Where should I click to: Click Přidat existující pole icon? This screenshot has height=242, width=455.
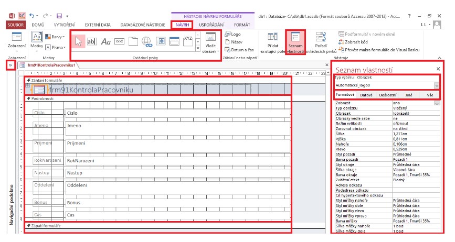pyautogui.click(x=272, y=42)
